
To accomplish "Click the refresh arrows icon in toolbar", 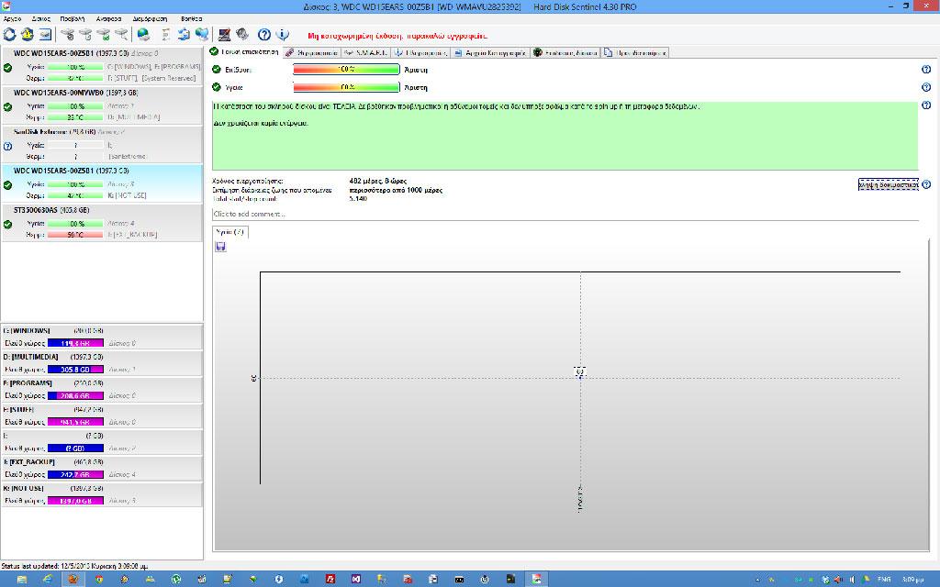I will click(x=9, y=35).
